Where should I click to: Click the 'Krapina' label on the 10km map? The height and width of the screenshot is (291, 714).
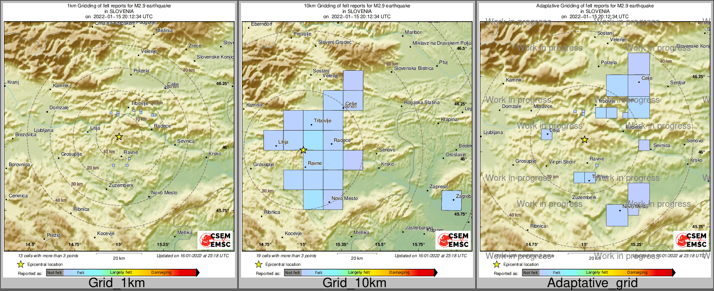(x=449, y=119)
